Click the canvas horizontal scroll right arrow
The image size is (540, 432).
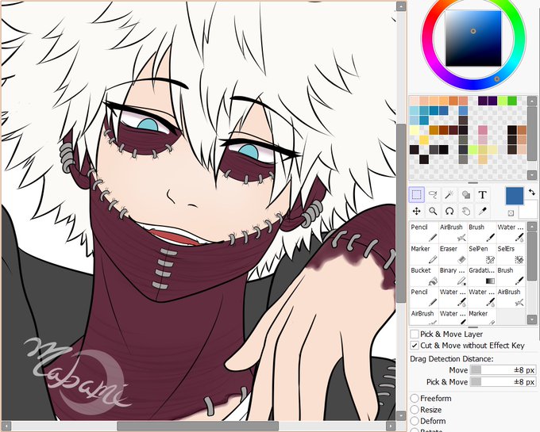(x=391, y=426)
